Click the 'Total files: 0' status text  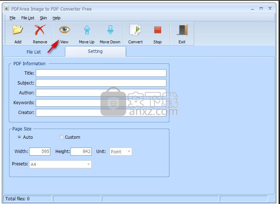click(x=17, y=199)
